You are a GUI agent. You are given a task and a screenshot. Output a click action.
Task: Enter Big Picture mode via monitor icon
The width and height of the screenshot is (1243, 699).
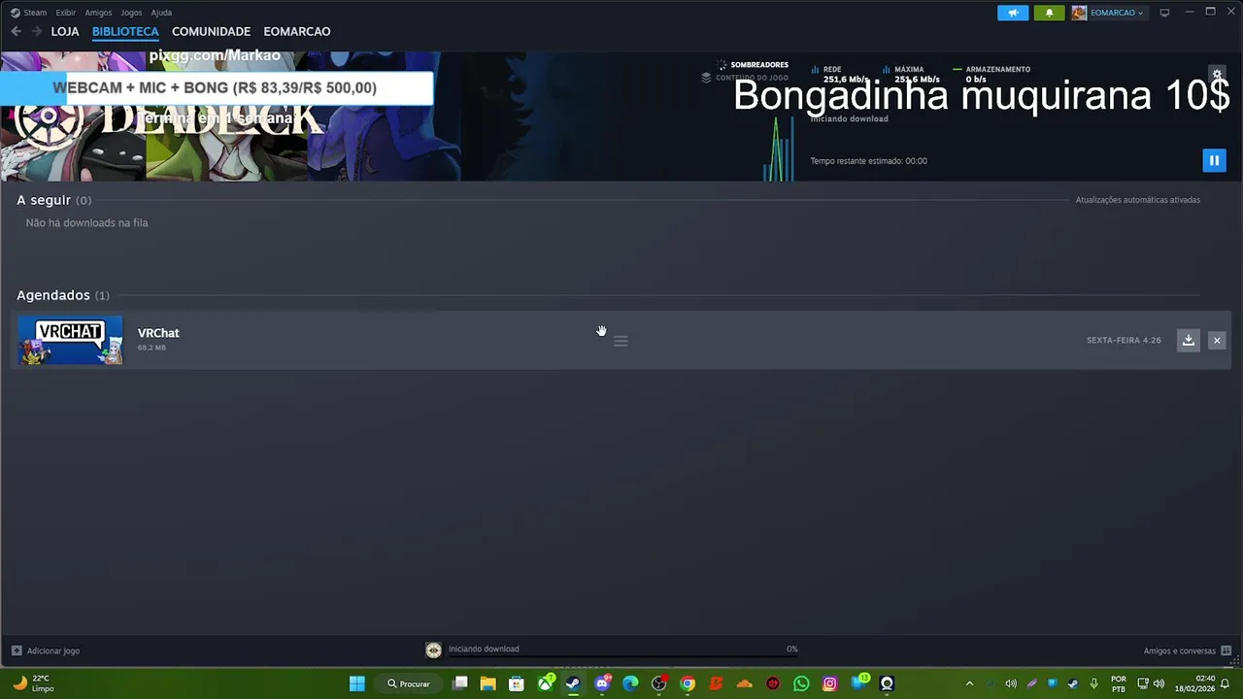point(1164,13)
